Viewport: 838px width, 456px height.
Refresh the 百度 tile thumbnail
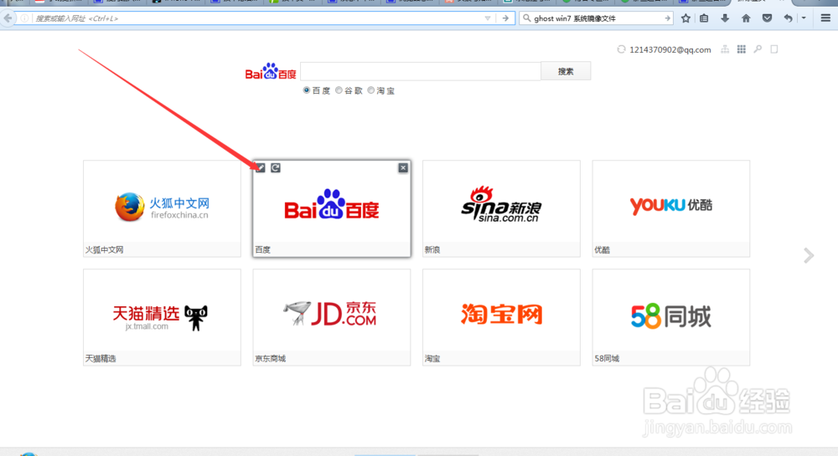point(275,168)
